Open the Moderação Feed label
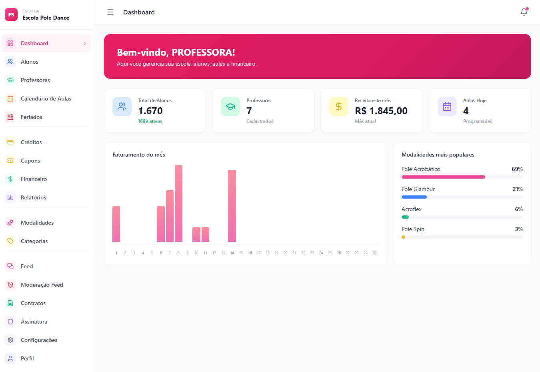 [x=42, y=285]
